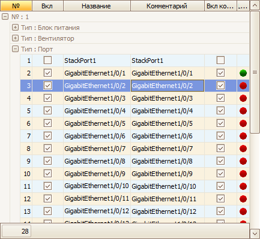This screenshot has height=239, width=260.
Task: Select the StackPort1 comment cell
Action: coord(168,60)
